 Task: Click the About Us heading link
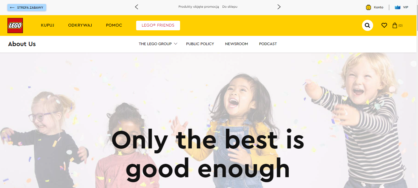[22, 44]
